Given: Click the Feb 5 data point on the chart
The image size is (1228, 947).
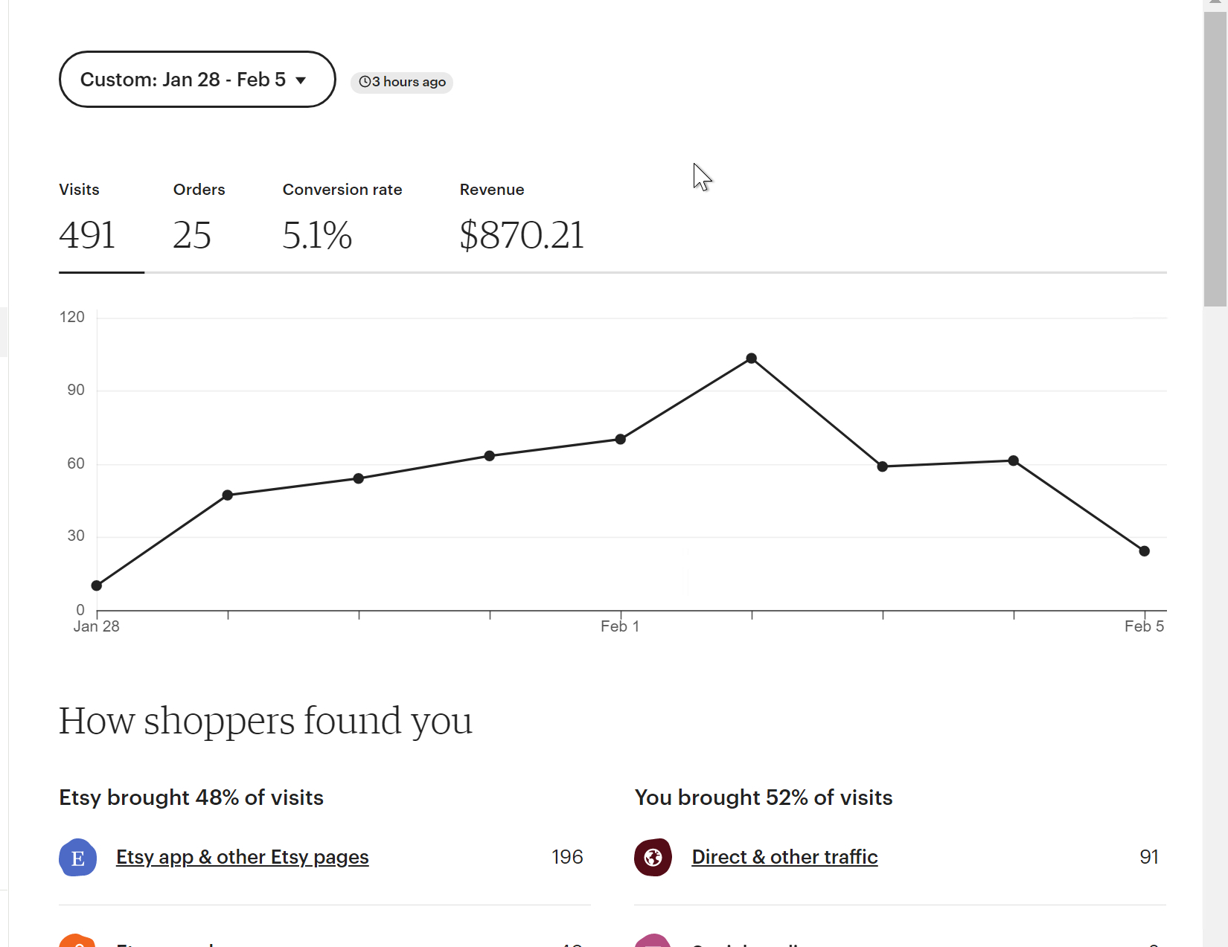Looking at the screenshot, I should pyautogui.click(x=1145, y=551).
